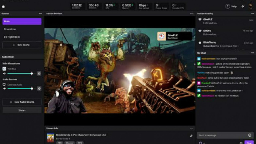Open the BibleThump subscribed activity entry
The image size is (256, 144).
tap(226, 44)
